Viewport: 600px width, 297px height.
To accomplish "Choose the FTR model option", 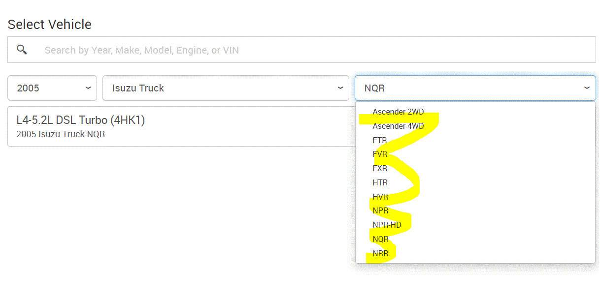I will [380, 140].
